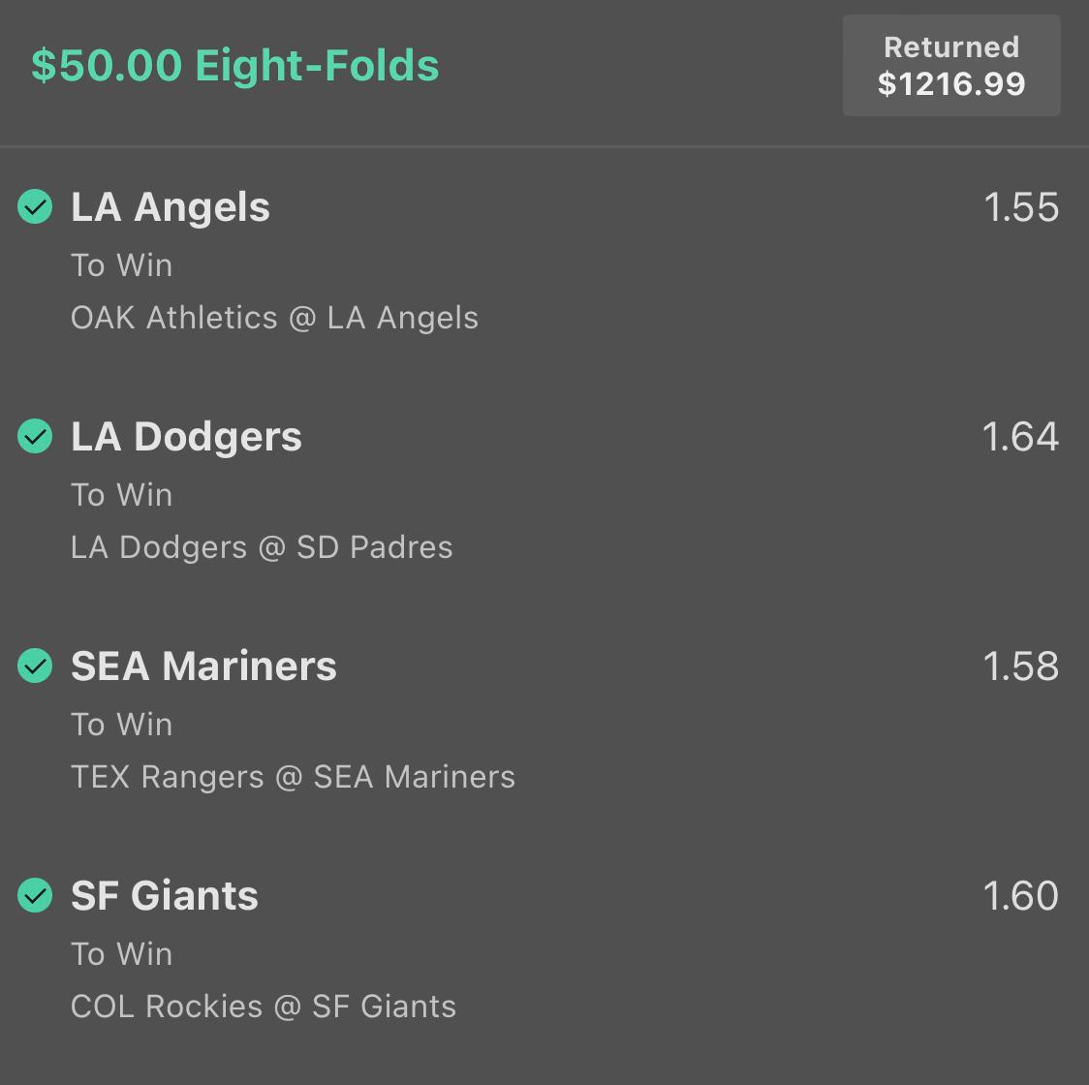The image size is (1089, 1085).
Task: Tap the LA Dodgers selection name
Action: click(186, 437)
